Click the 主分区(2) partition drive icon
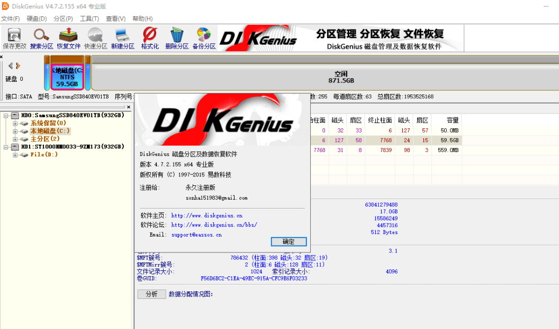Viewport: 559px width, 329px height. [24, 139]
